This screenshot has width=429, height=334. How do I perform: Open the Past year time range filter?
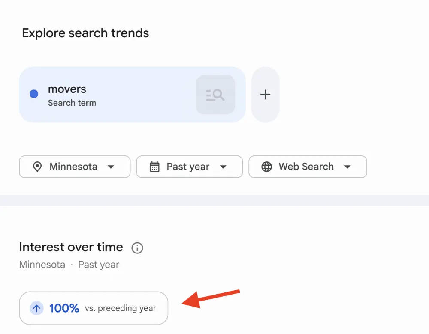click(190, 167)
